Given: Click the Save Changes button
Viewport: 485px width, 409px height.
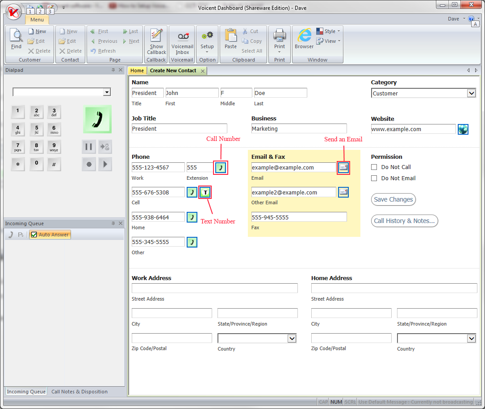Looking at the screenshot, I should [x=393, y=199].
